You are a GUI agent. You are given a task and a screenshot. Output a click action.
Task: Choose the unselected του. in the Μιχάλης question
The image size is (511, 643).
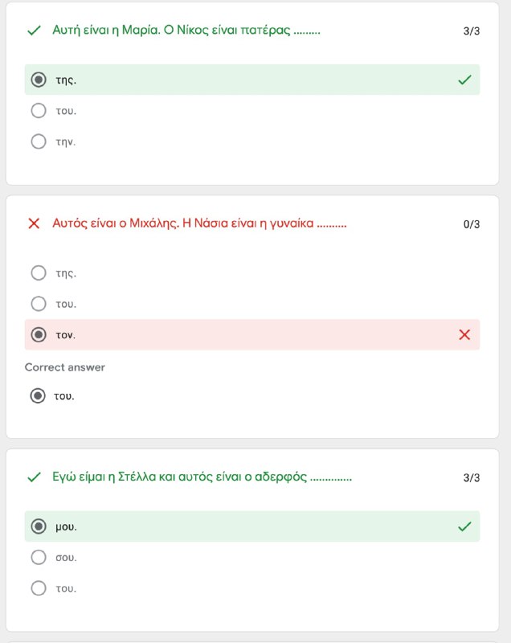coord(39,304)
